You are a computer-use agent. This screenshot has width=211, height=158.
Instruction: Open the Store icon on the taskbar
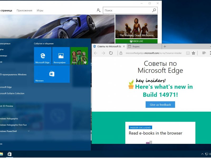9,154
